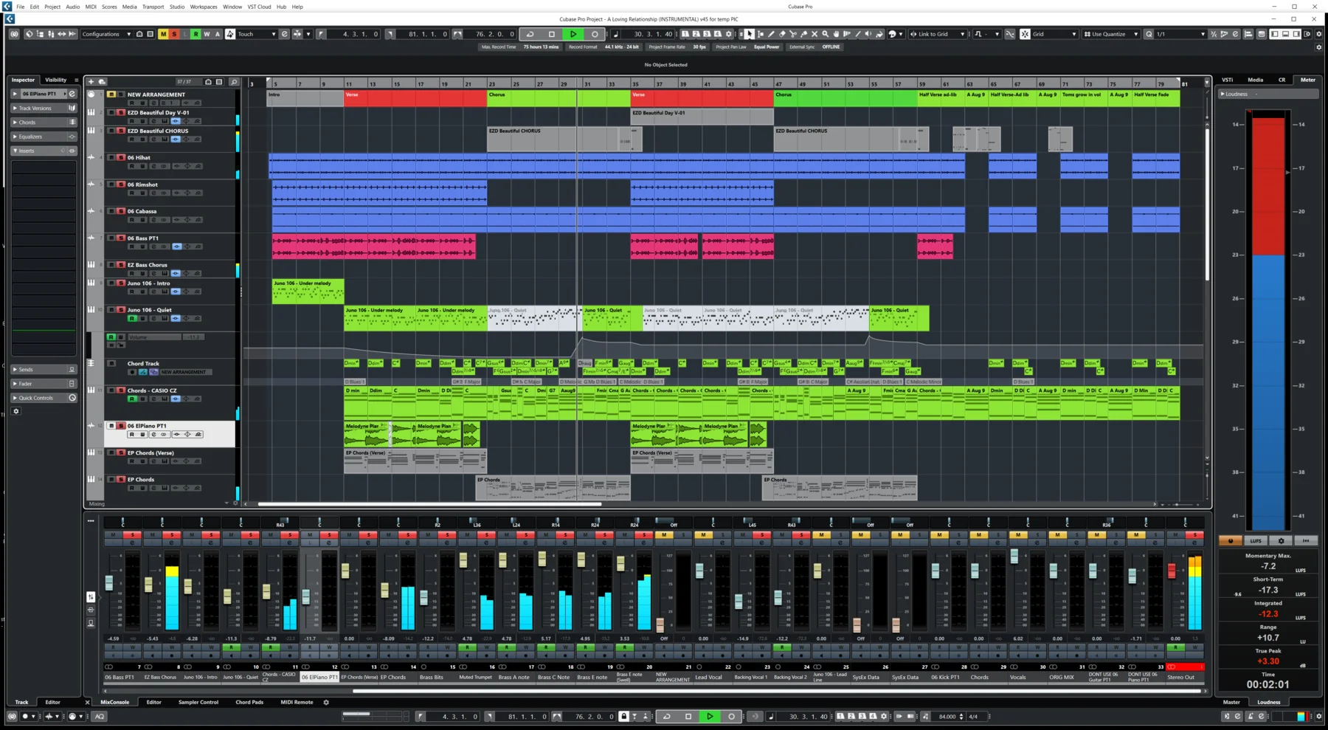Select the Erase tool

click(x=782, y=34)
